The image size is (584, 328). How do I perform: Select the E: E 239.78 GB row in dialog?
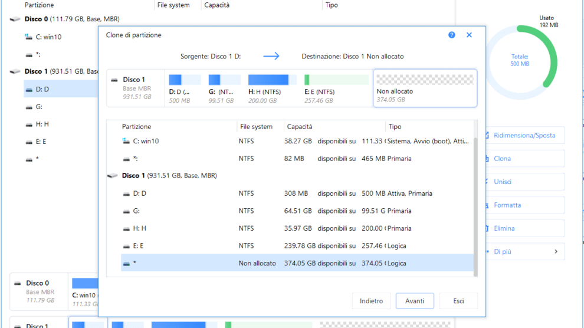(297, 246)
